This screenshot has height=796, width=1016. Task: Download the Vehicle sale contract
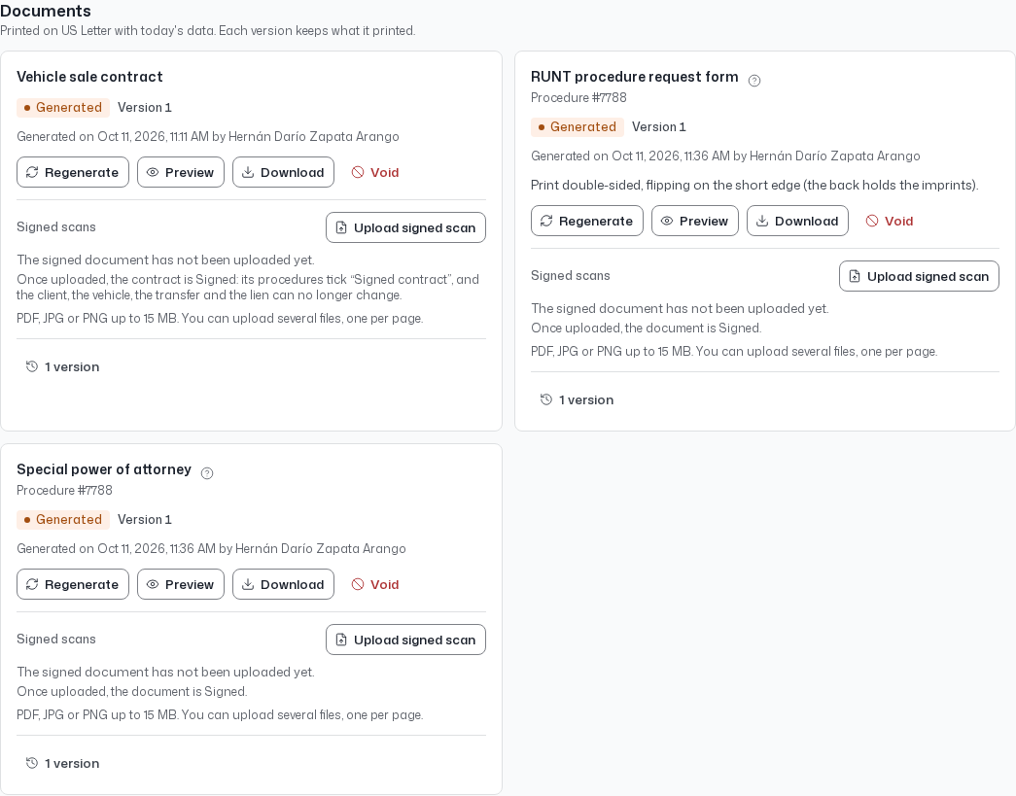tap(283, 172)
